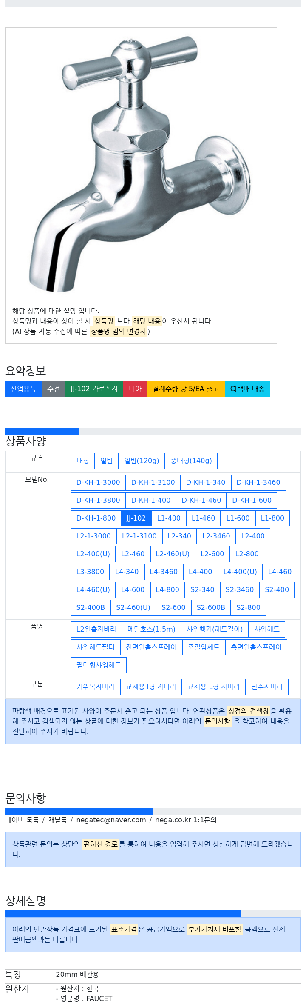306x1004 pixels.
Task: Select 필터형샤워헤드 product option
Action: pyautogui.click(x=99, y=665)
